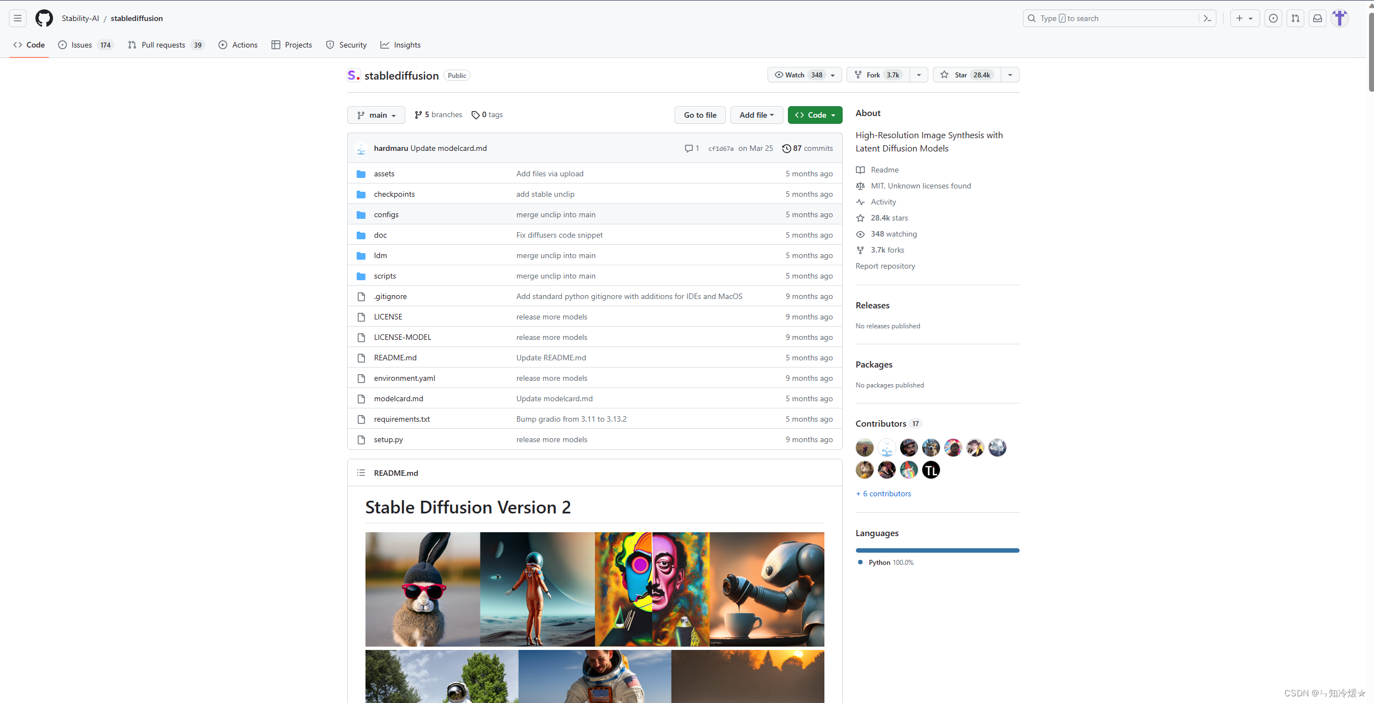Open the 87 commits history
This screenshot has width=1374, height=703.
click(807, 148)
